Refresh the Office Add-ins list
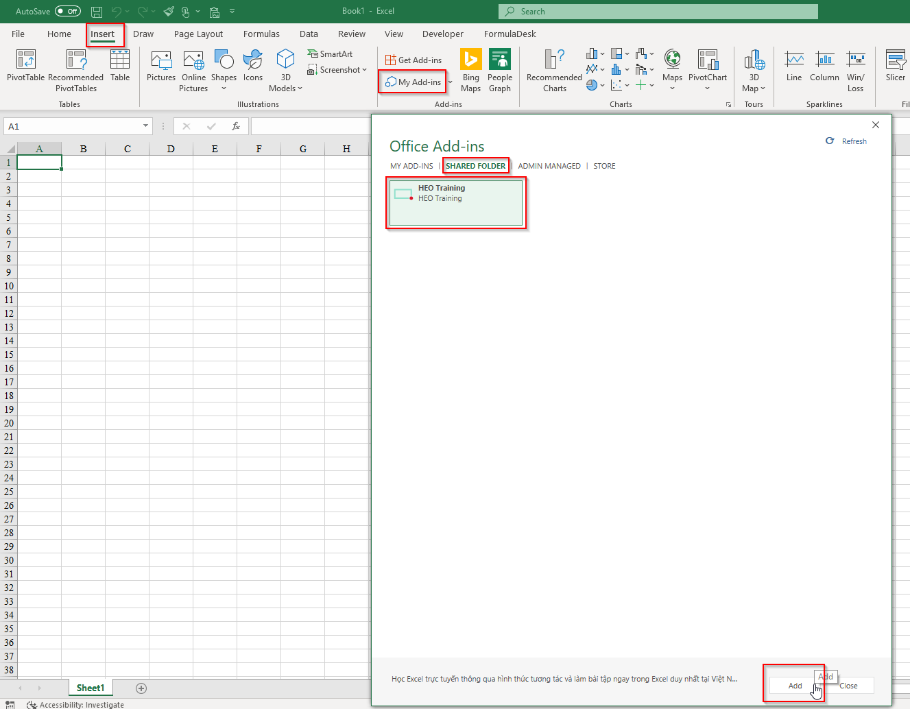This screenshot has height=709, width=910. pyautogui.click(x=846, y=141)
